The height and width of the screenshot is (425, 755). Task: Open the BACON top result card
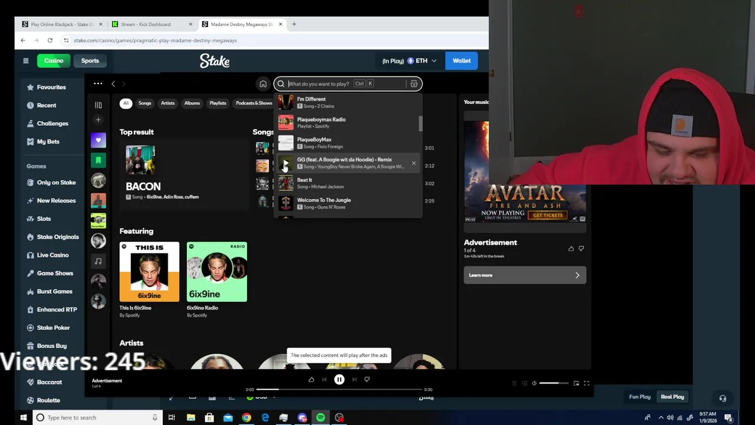183,175
